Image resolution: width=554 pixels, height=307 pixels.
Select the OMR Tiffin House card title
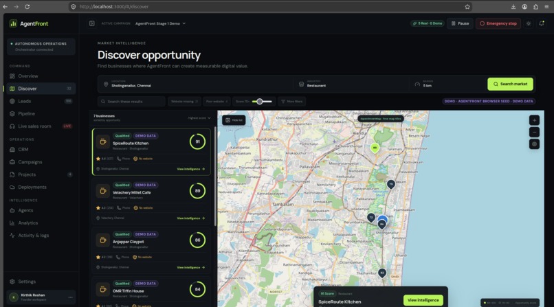tap(129, 291)
